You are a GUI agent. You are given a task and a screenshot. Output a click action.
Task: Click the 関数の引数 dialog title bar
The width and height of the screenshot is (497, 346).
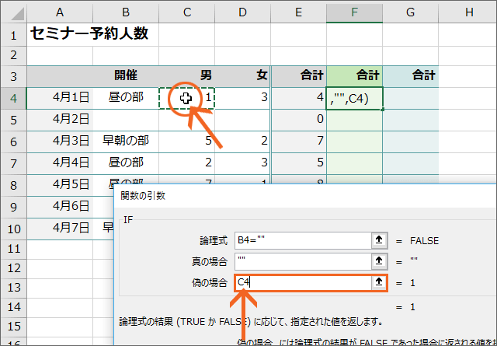pos(305,196)
